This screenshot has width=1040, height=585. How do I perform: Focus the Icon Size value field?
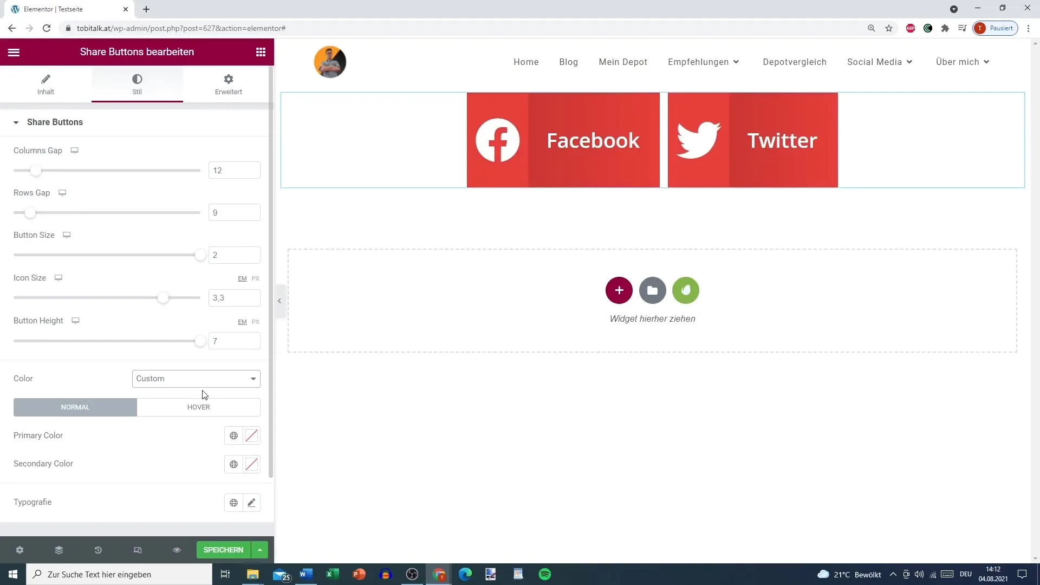234,298
